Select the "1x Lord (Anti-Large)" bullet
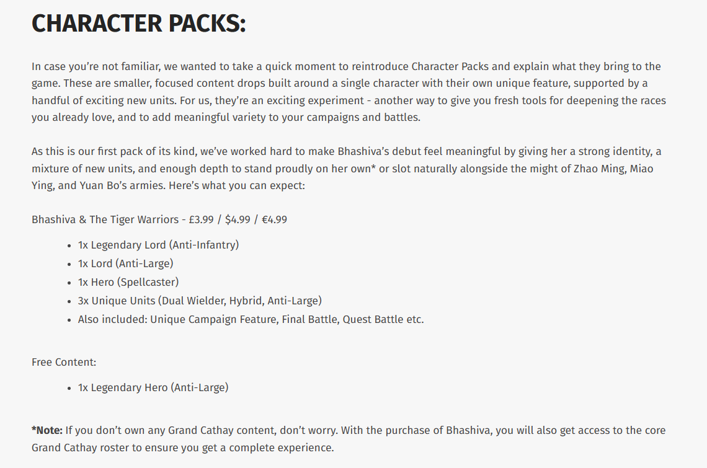The image size is (707, 468). click(125, 263)
